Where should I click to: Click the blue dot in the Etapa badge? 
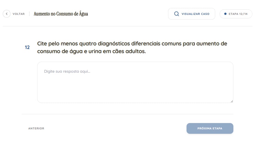pyautogui.click(x=225, y=14)
